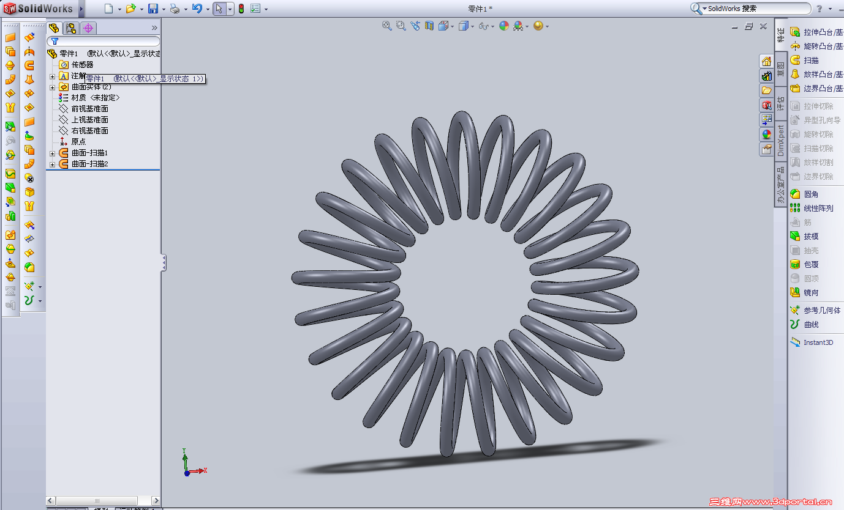Click the 边界凸台/基体 boundary boss command
844x510 pixels.
point(816,89)
